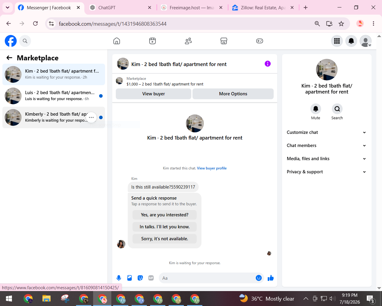Open the notifications bell
This screenshot has width=382, height=306.
(351, 41)
